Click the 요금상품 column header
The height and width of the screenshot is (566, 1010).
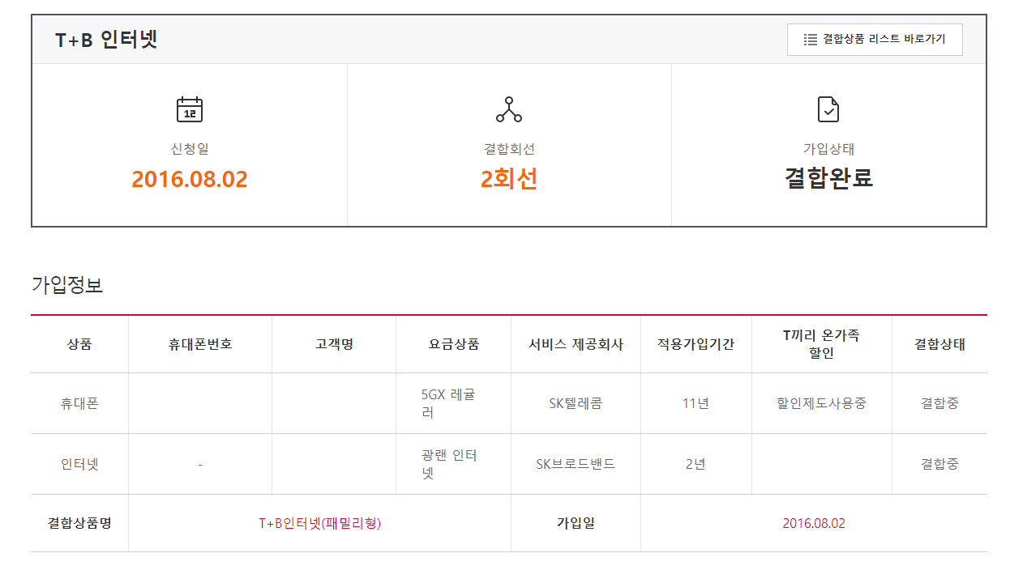click(454, 344)
